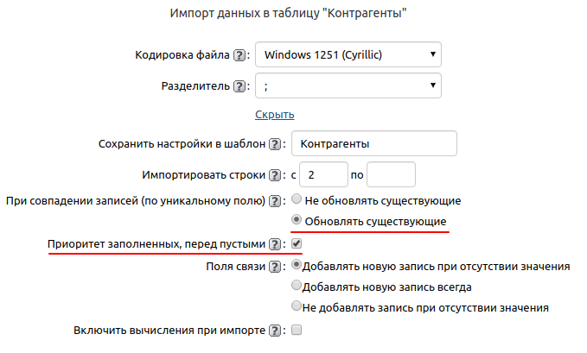Click help icon for При совпадении записей
This screenshot has height=353, width=587.
[x=276, y=201]
